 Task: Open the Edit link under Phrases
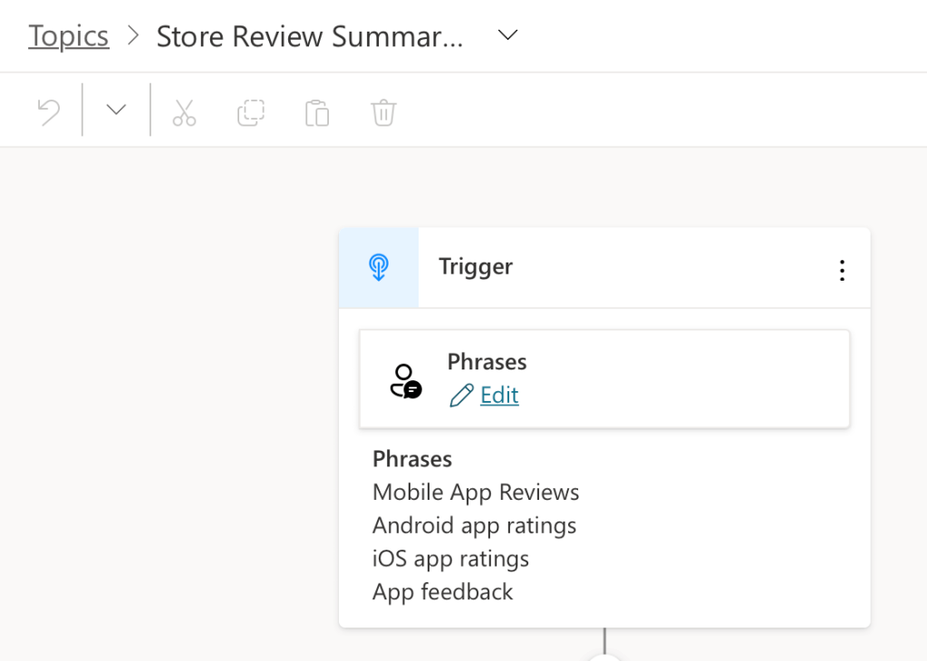point(499,396)
